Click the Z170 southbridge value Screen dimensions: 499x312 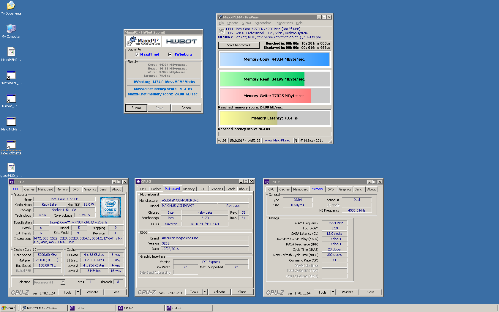point(205,218)
